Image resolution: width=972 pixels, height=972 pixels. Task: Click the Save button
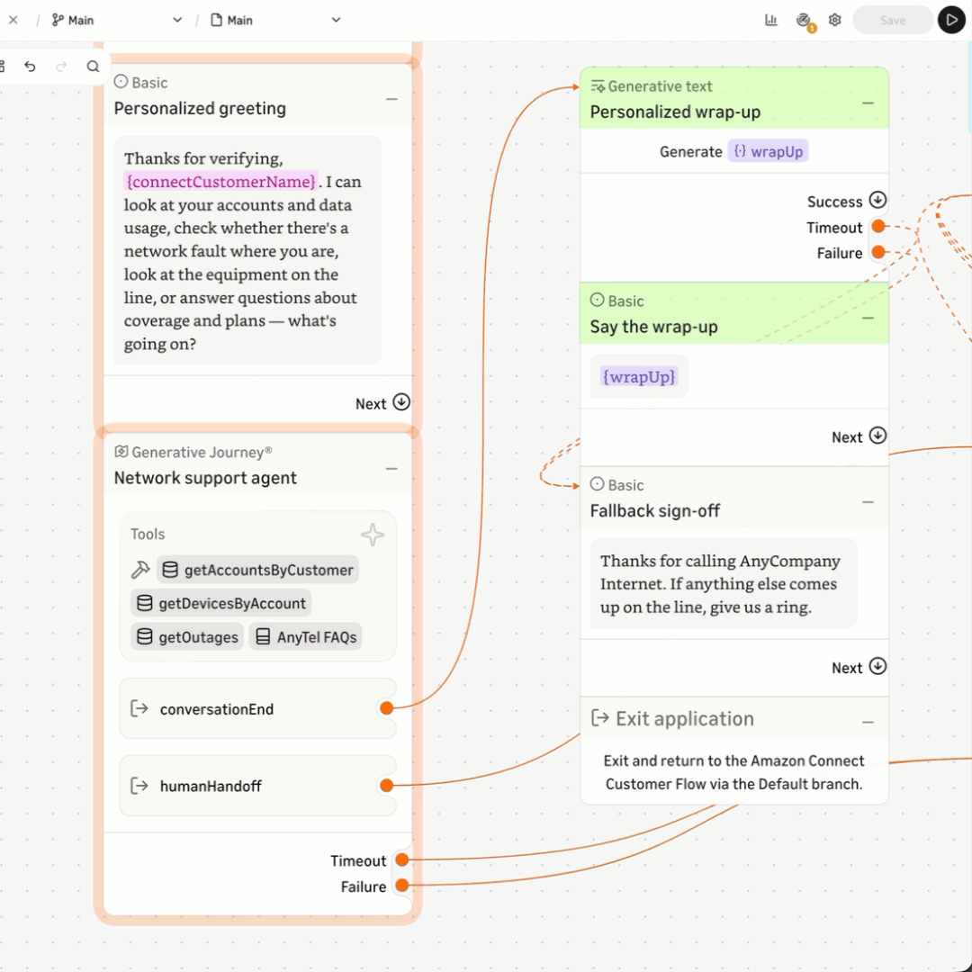coord(893,21)
